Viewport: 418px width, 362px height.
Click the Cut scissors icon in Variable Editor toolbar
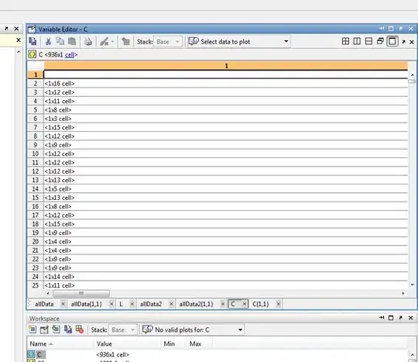tap(48, 41)
